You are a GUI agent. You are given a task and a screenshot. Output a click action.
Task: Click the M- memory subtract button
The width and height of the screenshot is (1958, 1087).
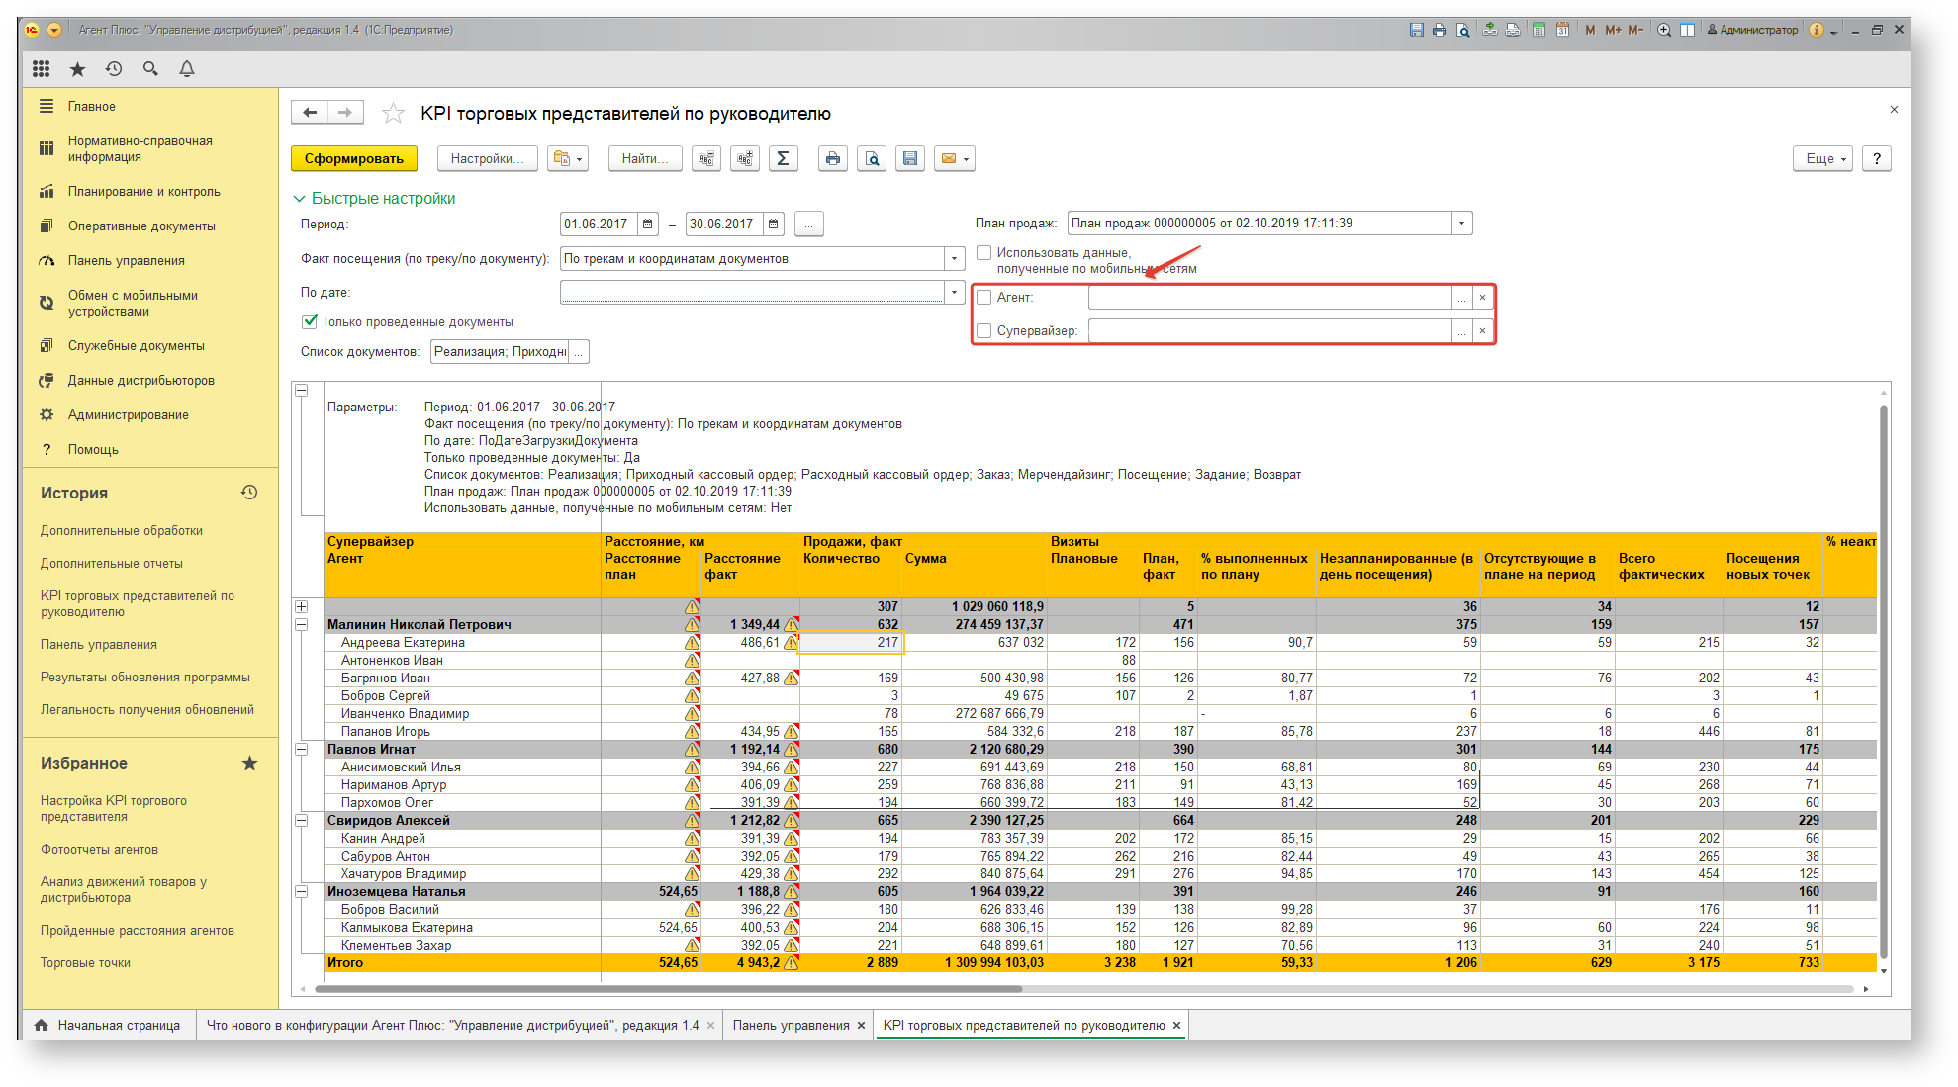pos(1635,30)
